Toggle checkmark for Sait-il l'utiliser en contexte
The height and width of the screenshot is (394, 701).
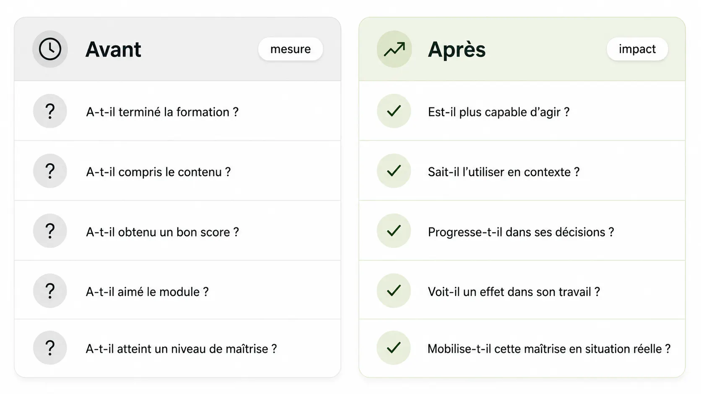click(x=394, y=171)
